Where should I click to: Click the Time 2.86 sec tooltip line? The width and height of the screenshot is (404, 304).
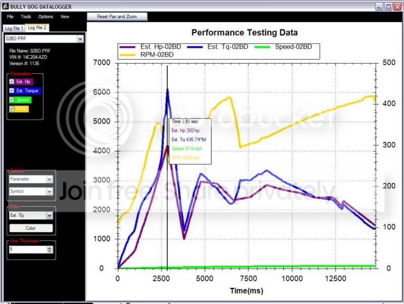tap(185, 122)
